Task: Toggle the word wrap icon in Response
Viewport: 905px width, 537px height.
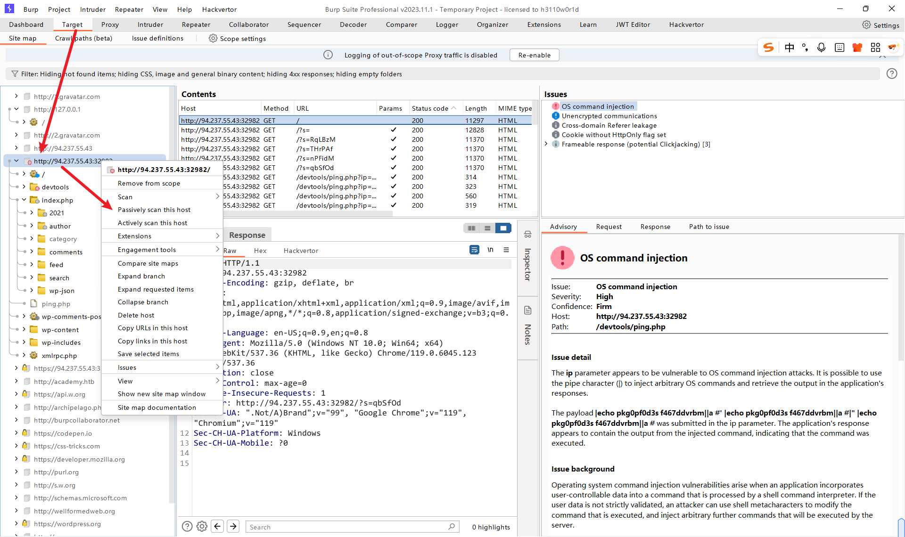Action: [x=474, y=250]
